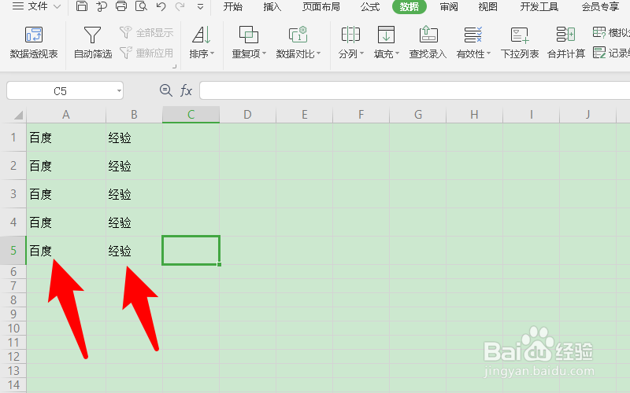The height and width of the screenshot is (393, 630).
Task: Click the undo arrow icon
Action: point(161,6)
